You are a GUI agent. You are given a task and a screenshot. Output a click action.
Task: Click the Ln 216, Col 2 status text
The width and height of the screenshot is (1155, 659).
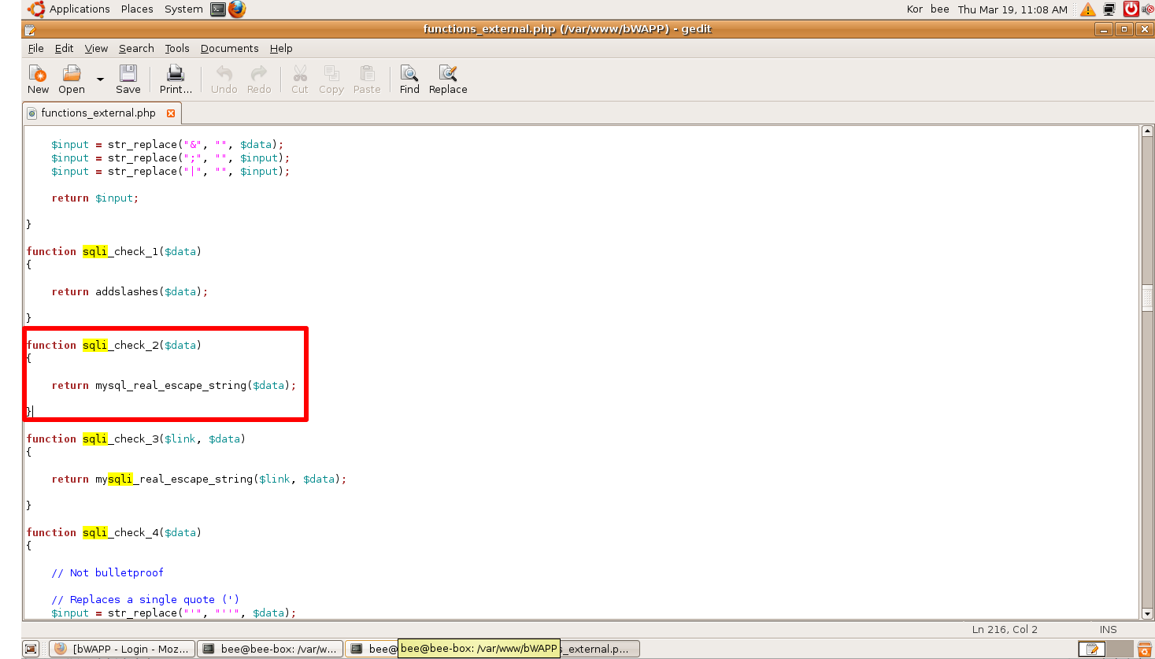coord(1005,630)
